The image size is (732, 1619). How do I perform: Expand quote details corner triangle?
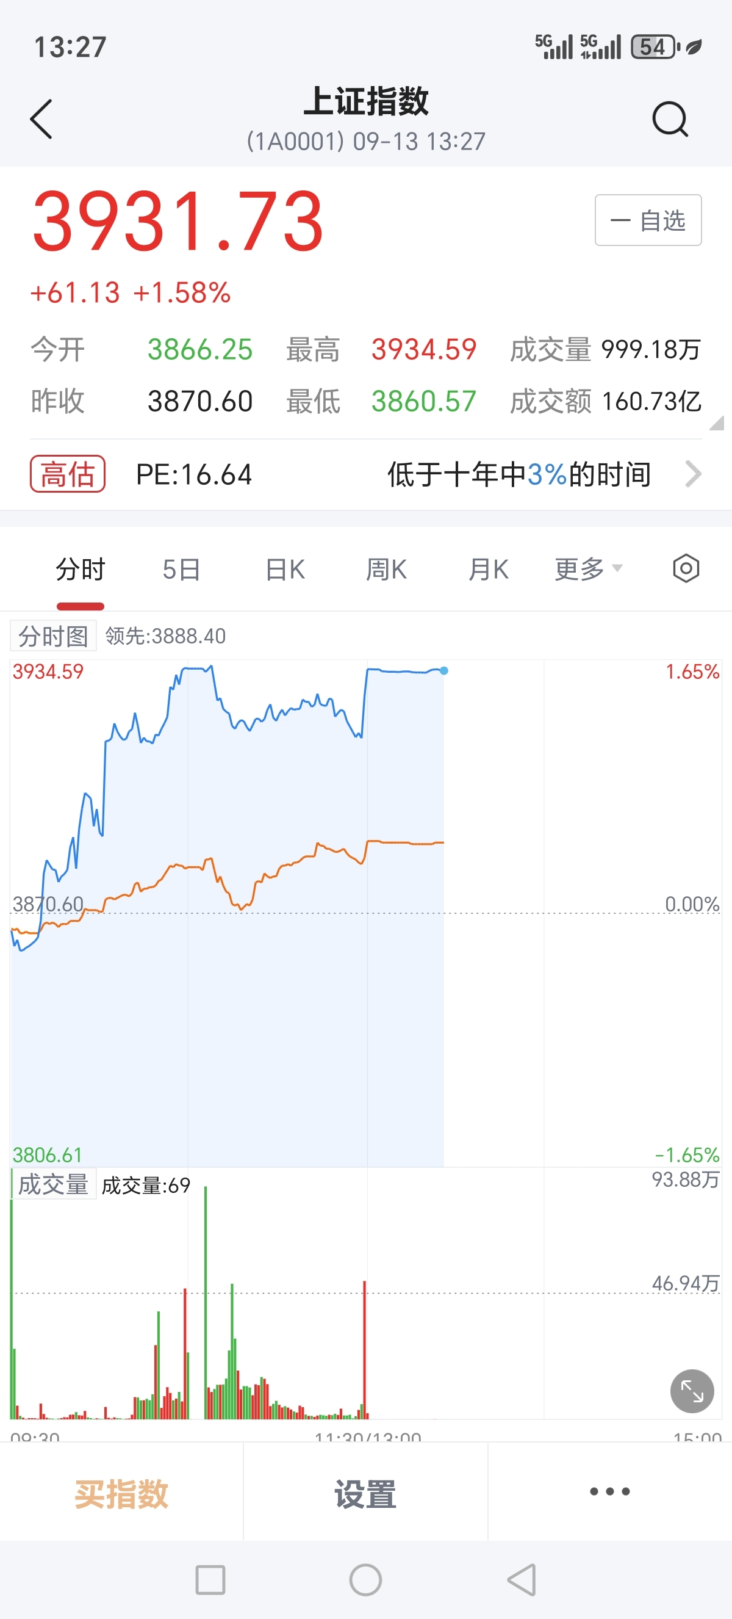pos(716,423)
